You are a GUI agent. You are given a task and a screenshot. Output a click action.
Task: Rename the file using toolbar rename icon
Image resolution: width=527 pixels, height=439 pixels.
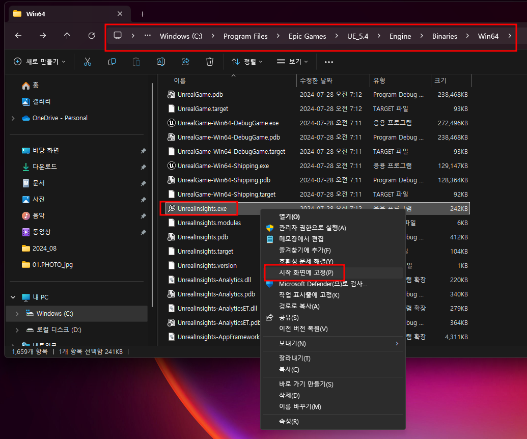(161, 62)
